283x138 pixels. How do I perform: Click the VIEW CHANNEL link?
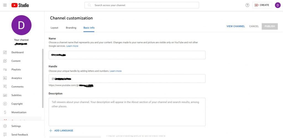(235, 26)
